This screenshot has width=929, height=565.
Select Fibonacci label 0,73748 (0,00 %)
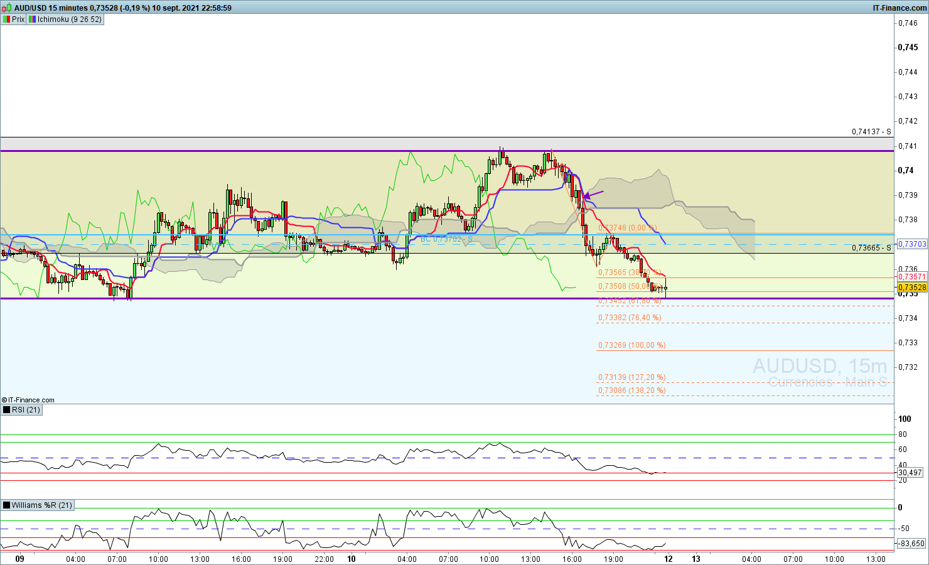tap(627, 228)
